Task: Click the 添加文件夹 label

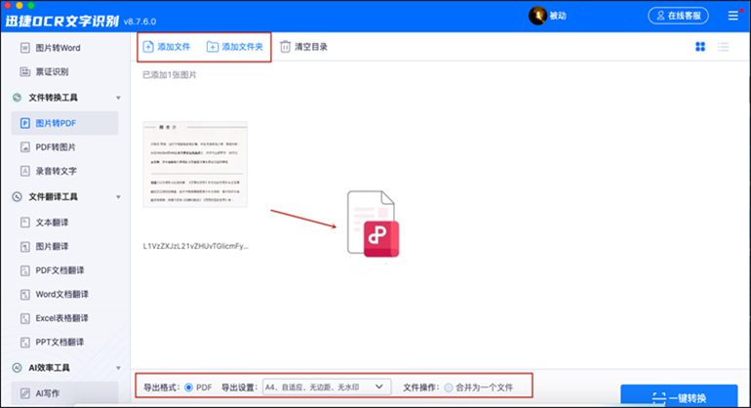Action: tap(242, 47)
